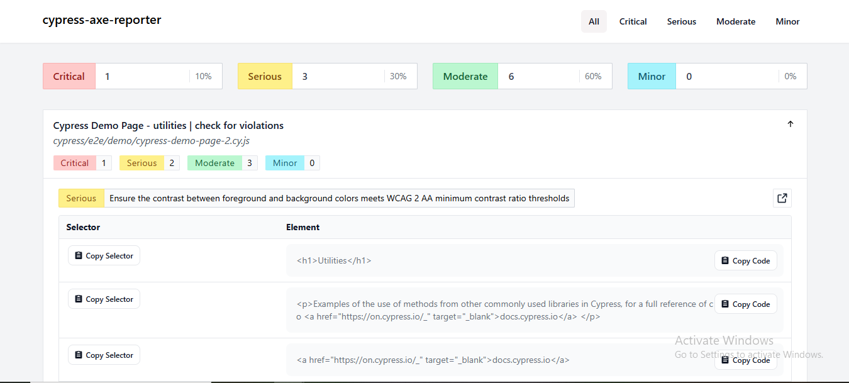Filter by Critical in the top navigation

pyautogui.click(x=633, y=21)
